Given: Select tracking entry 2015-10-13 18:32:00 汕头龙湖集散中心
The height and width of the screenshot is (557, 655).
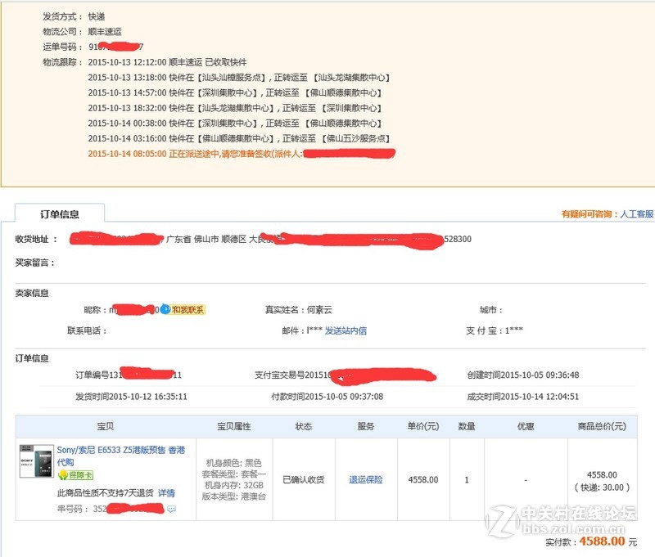Looking at the screenshot, I should [234, 108].
